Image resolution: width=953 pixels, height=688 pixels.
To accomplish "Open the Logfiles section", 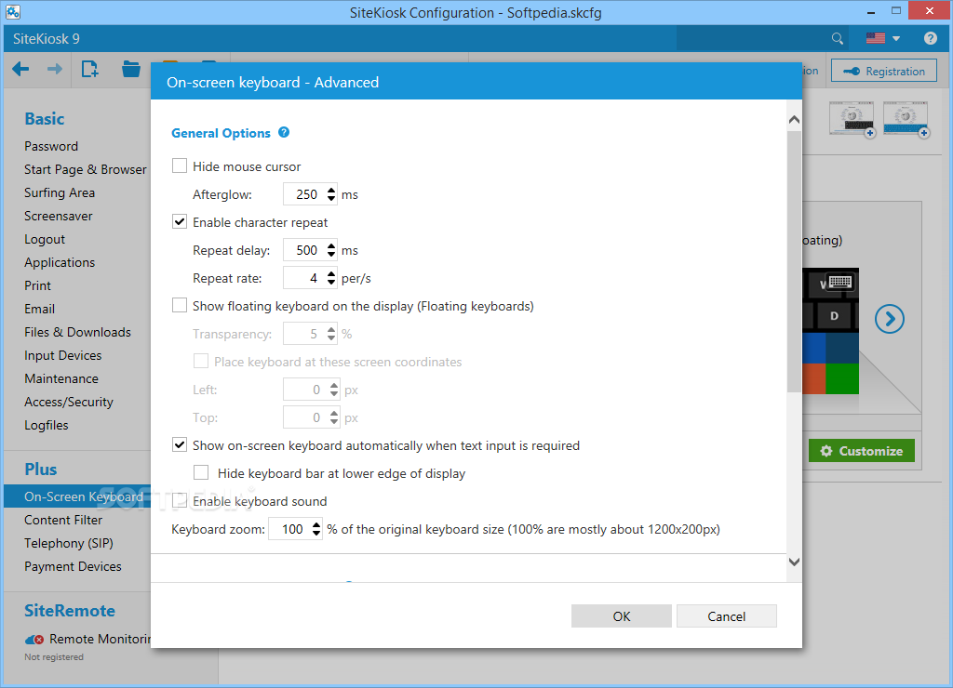I will [x=47, y=425].
